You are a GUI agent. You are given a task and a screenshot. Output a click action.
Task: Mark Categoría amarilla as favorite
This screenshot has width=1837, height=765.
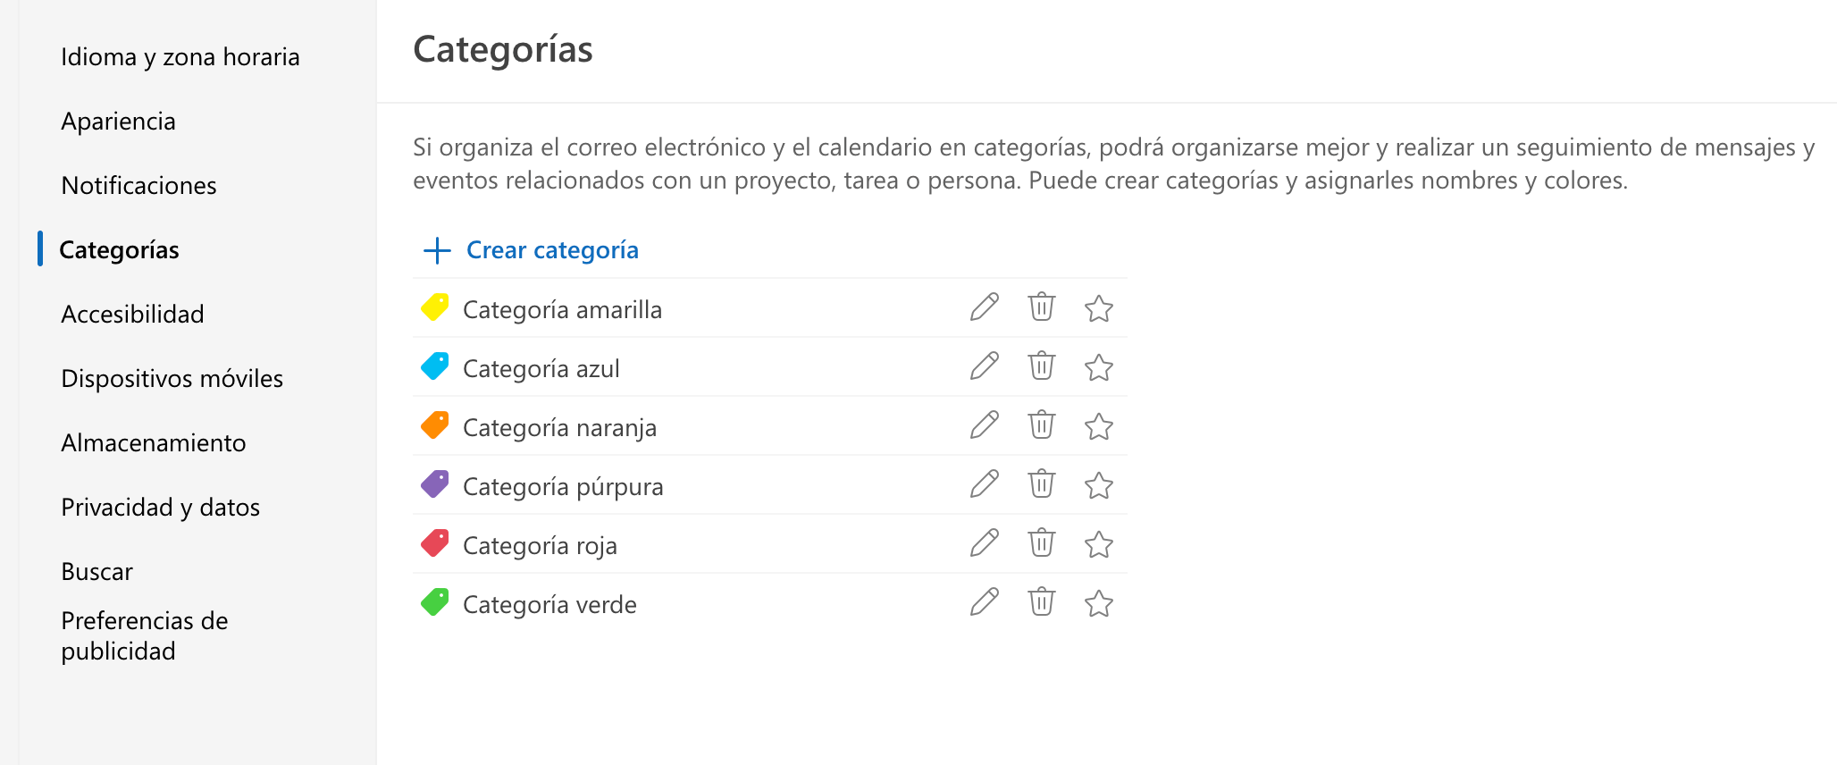1098,308
